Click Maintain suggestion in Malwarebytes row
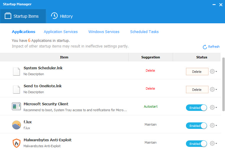 click(150, 142)
